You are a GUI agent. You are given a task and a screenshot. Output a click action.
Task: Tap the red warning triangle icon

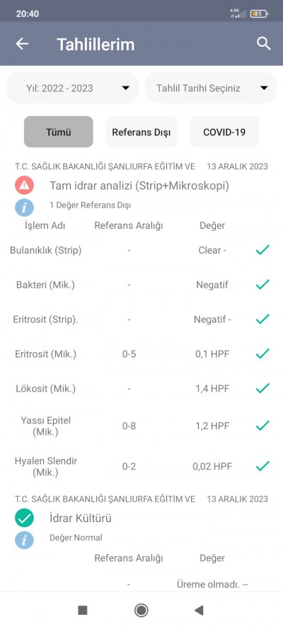pyautogui.click(x=25, y=185)
